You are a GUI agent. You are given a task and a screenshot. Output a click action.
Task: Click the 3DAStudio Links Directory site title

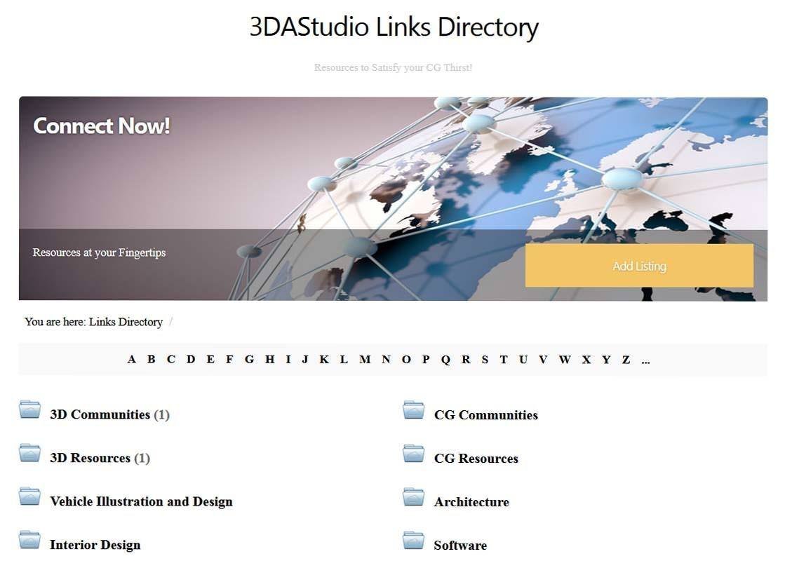[392, 27]
